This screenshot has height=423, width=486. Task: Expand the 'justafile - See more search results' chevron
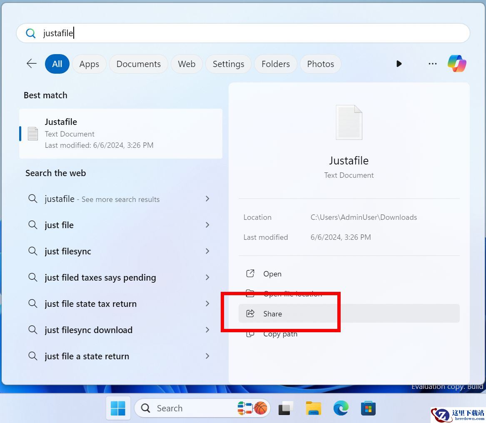[x=208, y=199]
